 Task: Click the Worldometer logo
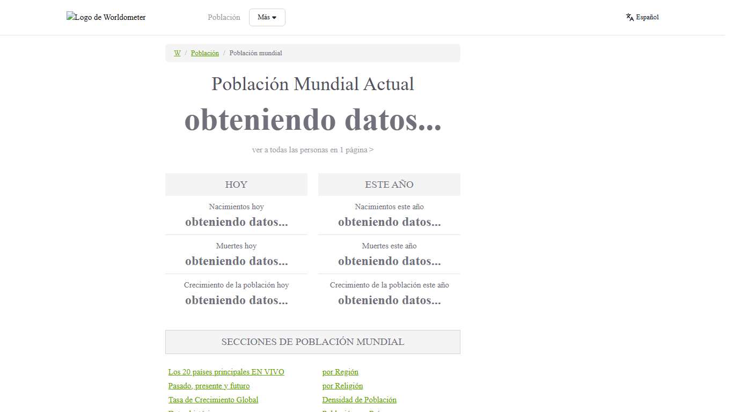coord(106,17)
